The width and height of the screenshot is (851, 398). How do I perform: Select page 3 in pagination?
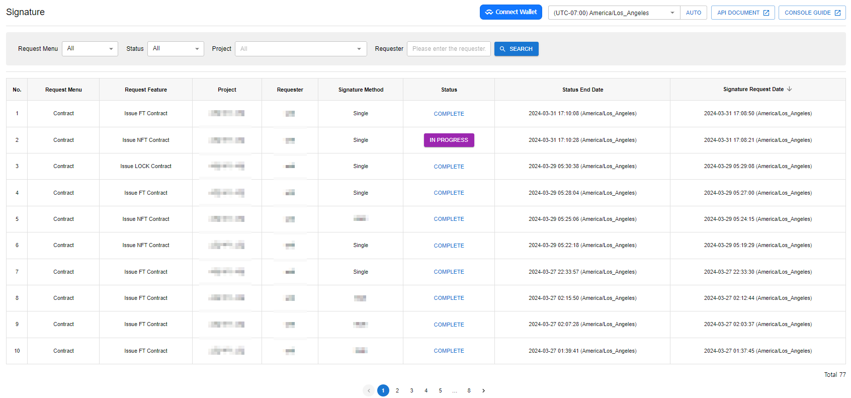pos(411,390)
